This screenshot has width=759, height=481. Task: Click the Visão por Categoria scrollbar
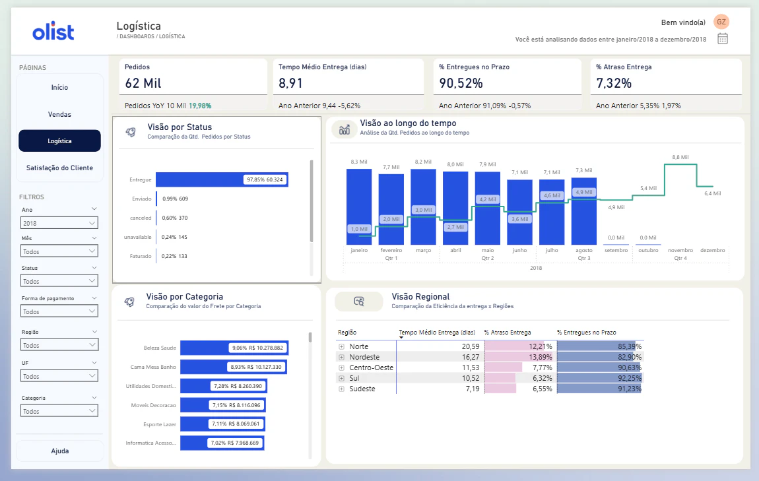(310, 337)
